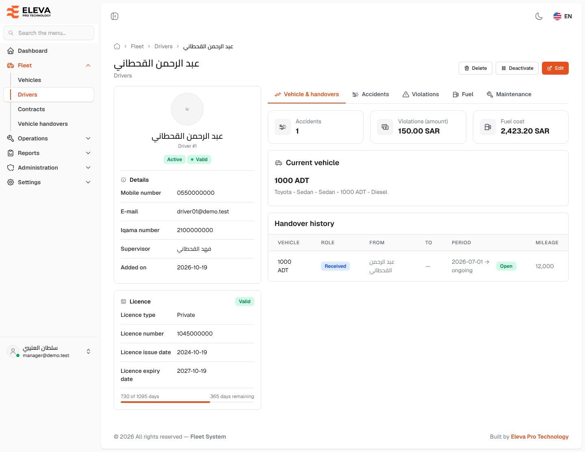
Task: Click the home breadcrumb icon
Action: coord(117,46)
